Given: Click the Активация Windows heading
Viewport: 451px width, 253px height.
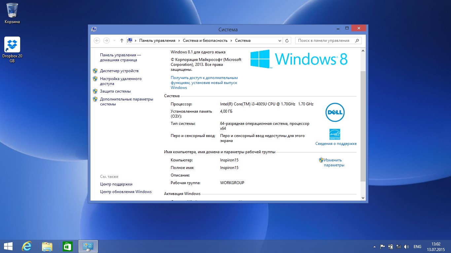Looking at the screenshot, I should coord(182,194).
